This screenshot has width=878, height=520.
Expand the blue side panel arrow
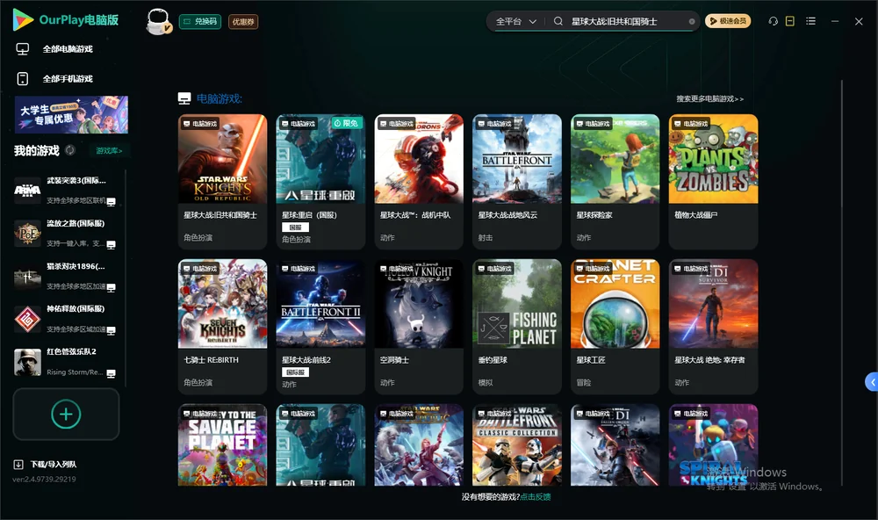tap(872, 382)
